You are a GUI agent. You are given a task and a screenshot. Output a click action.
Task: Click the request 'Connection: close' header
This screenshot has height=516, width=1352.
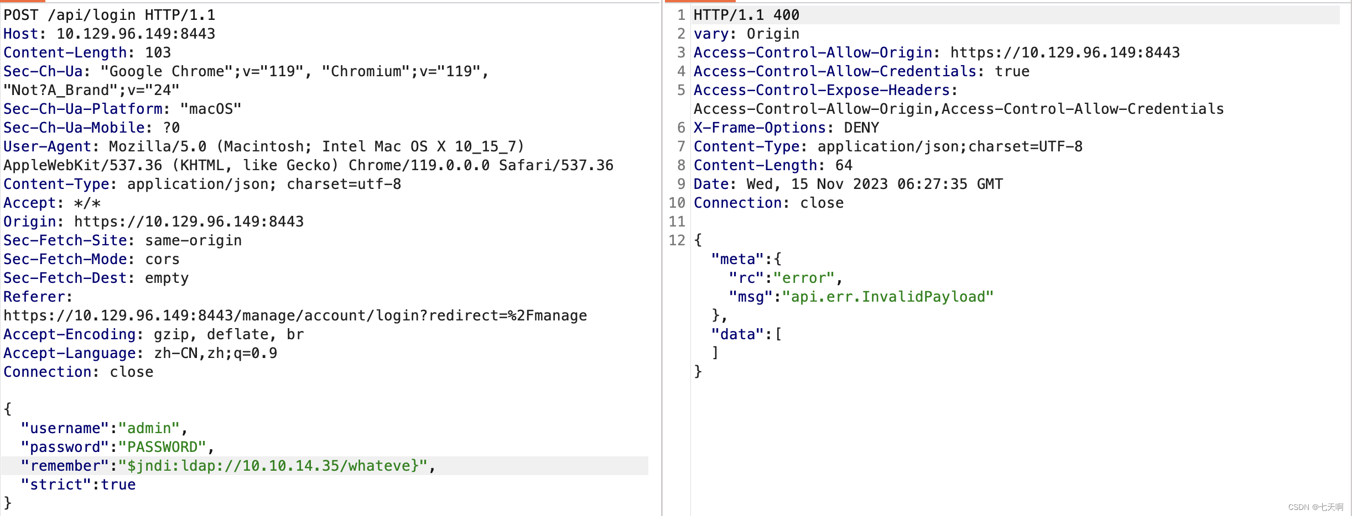tap(79, 372)
